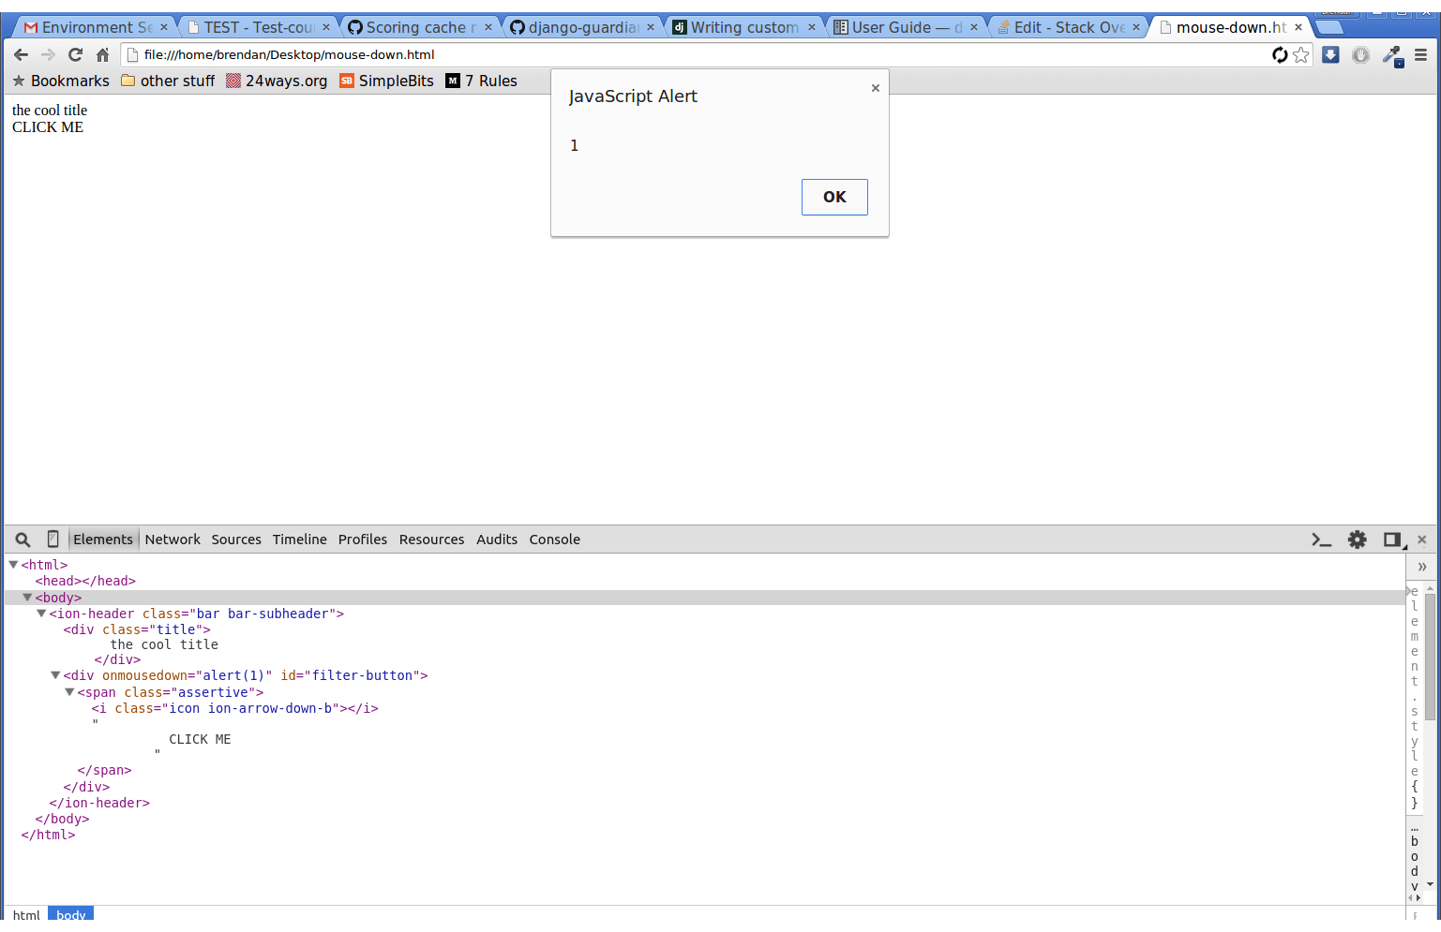Change DevTools dock side icon
The width and height of the screenshot is (1441, 932).
coord(1394,540)
